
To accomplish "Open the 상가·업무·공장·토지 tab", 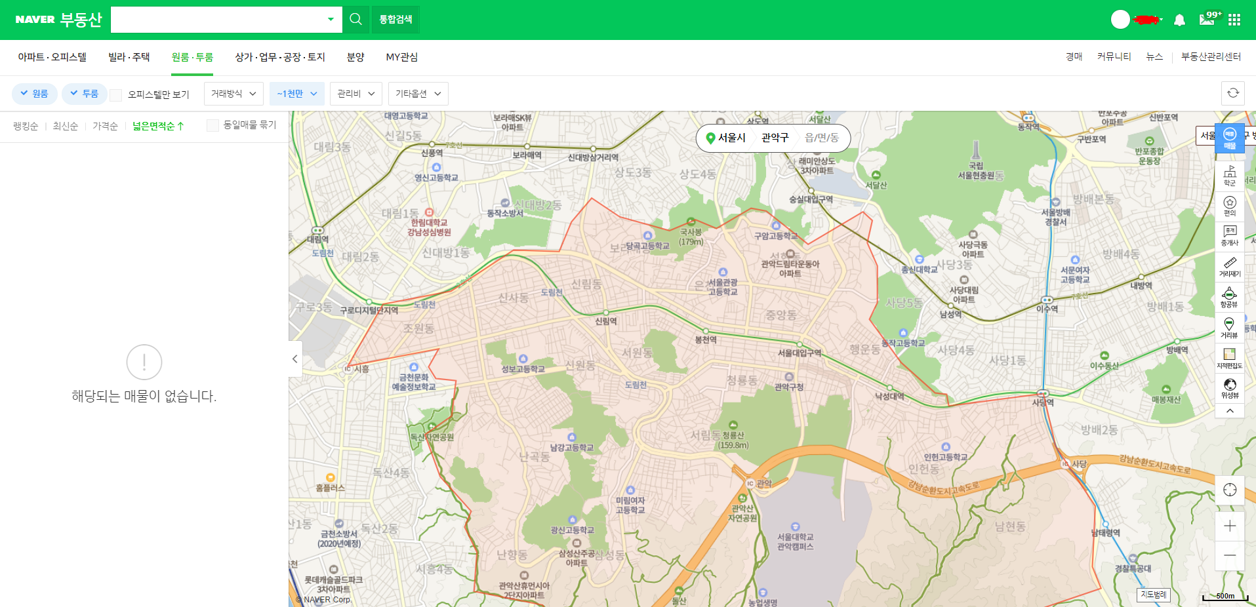I will (x=280, y=57).
